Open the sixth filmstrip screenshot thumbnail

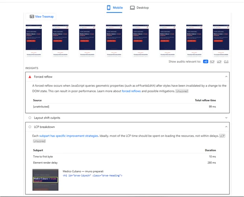point(168,41)
